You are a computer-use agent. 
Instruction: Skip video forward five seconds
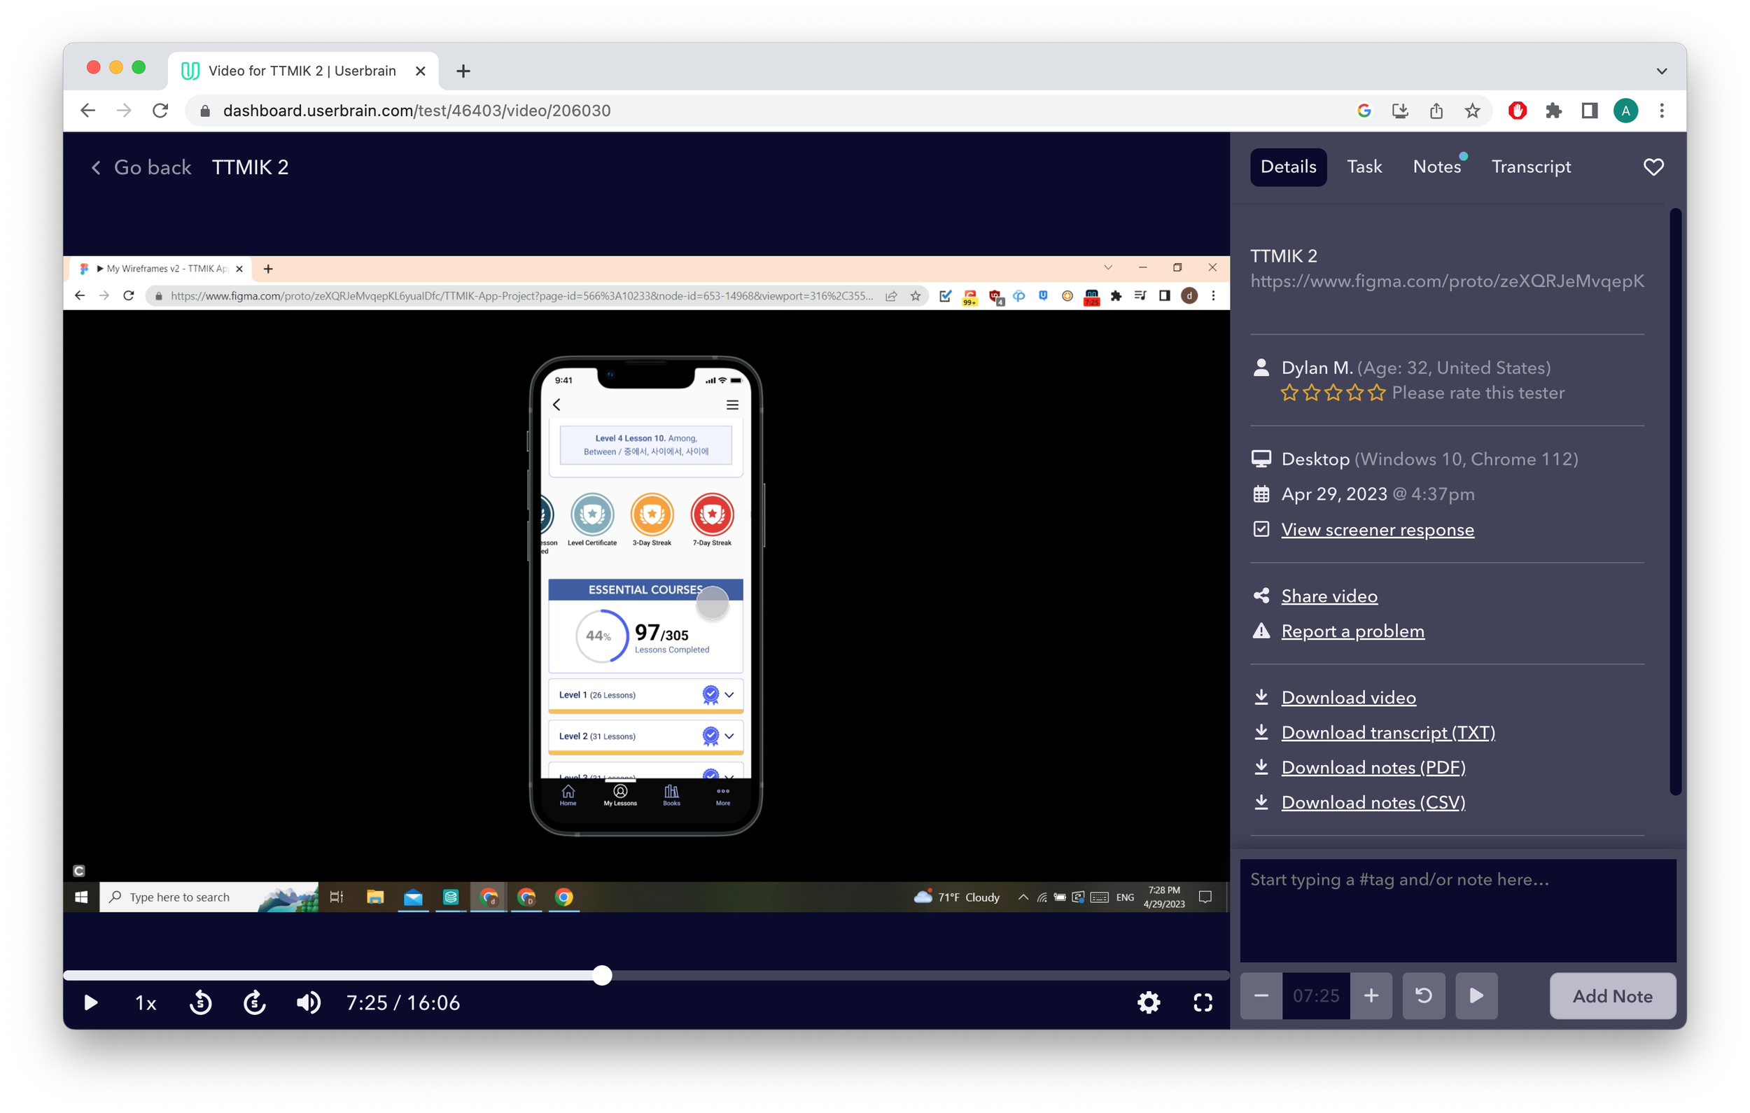tap(254, 1002)
